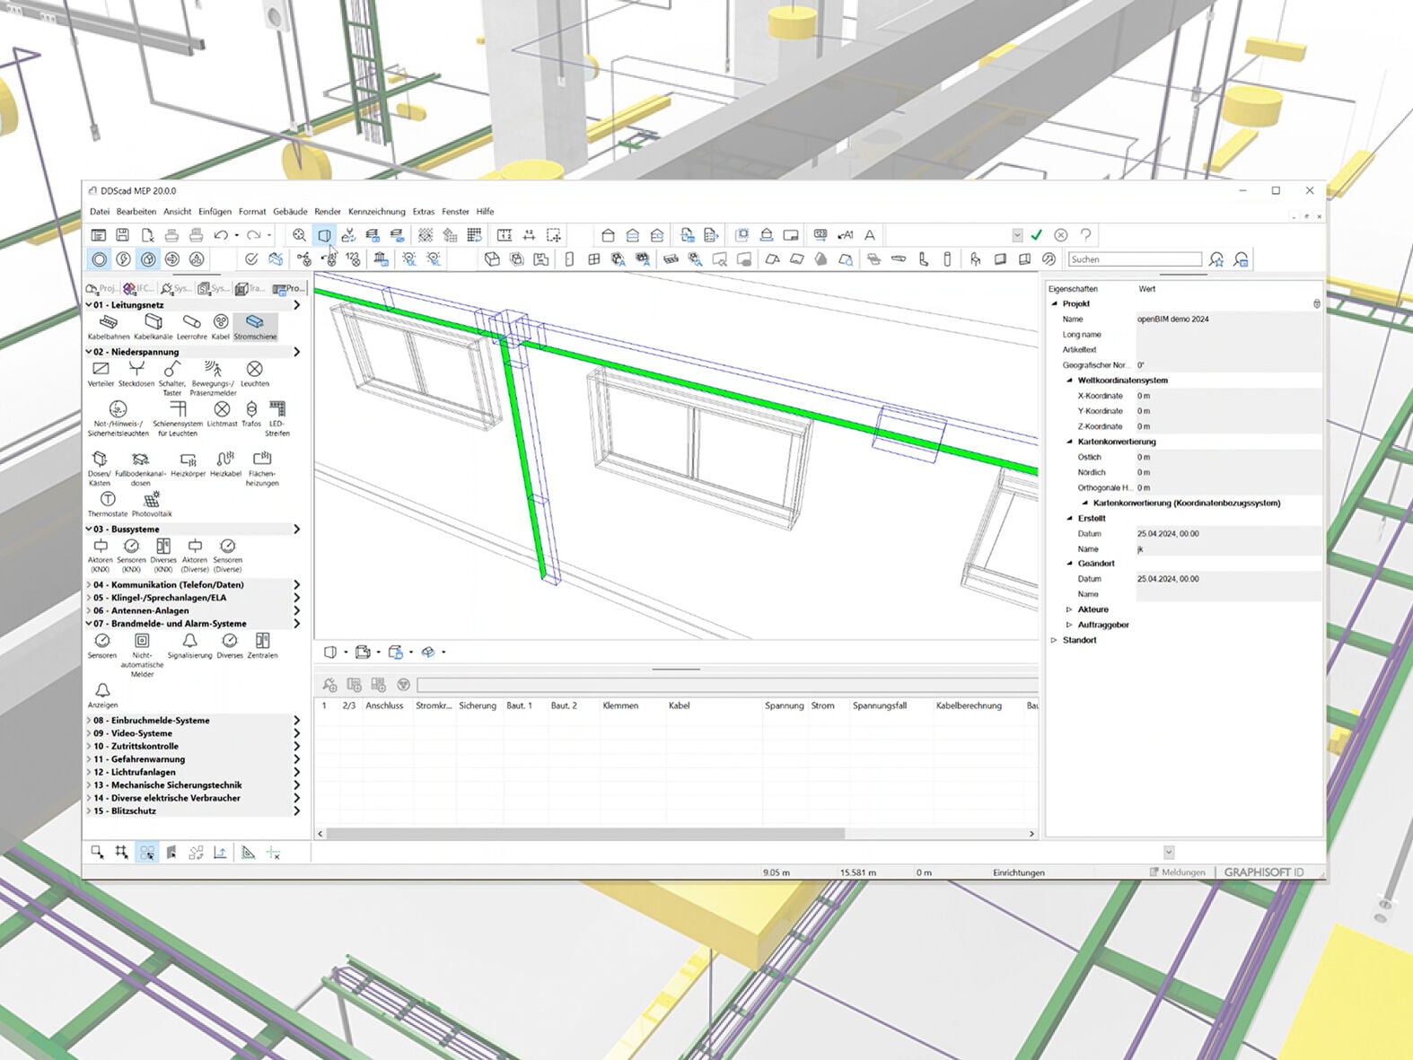Select the Photovoltaik icon
1413x1060 pixels.
coord(152,500)
